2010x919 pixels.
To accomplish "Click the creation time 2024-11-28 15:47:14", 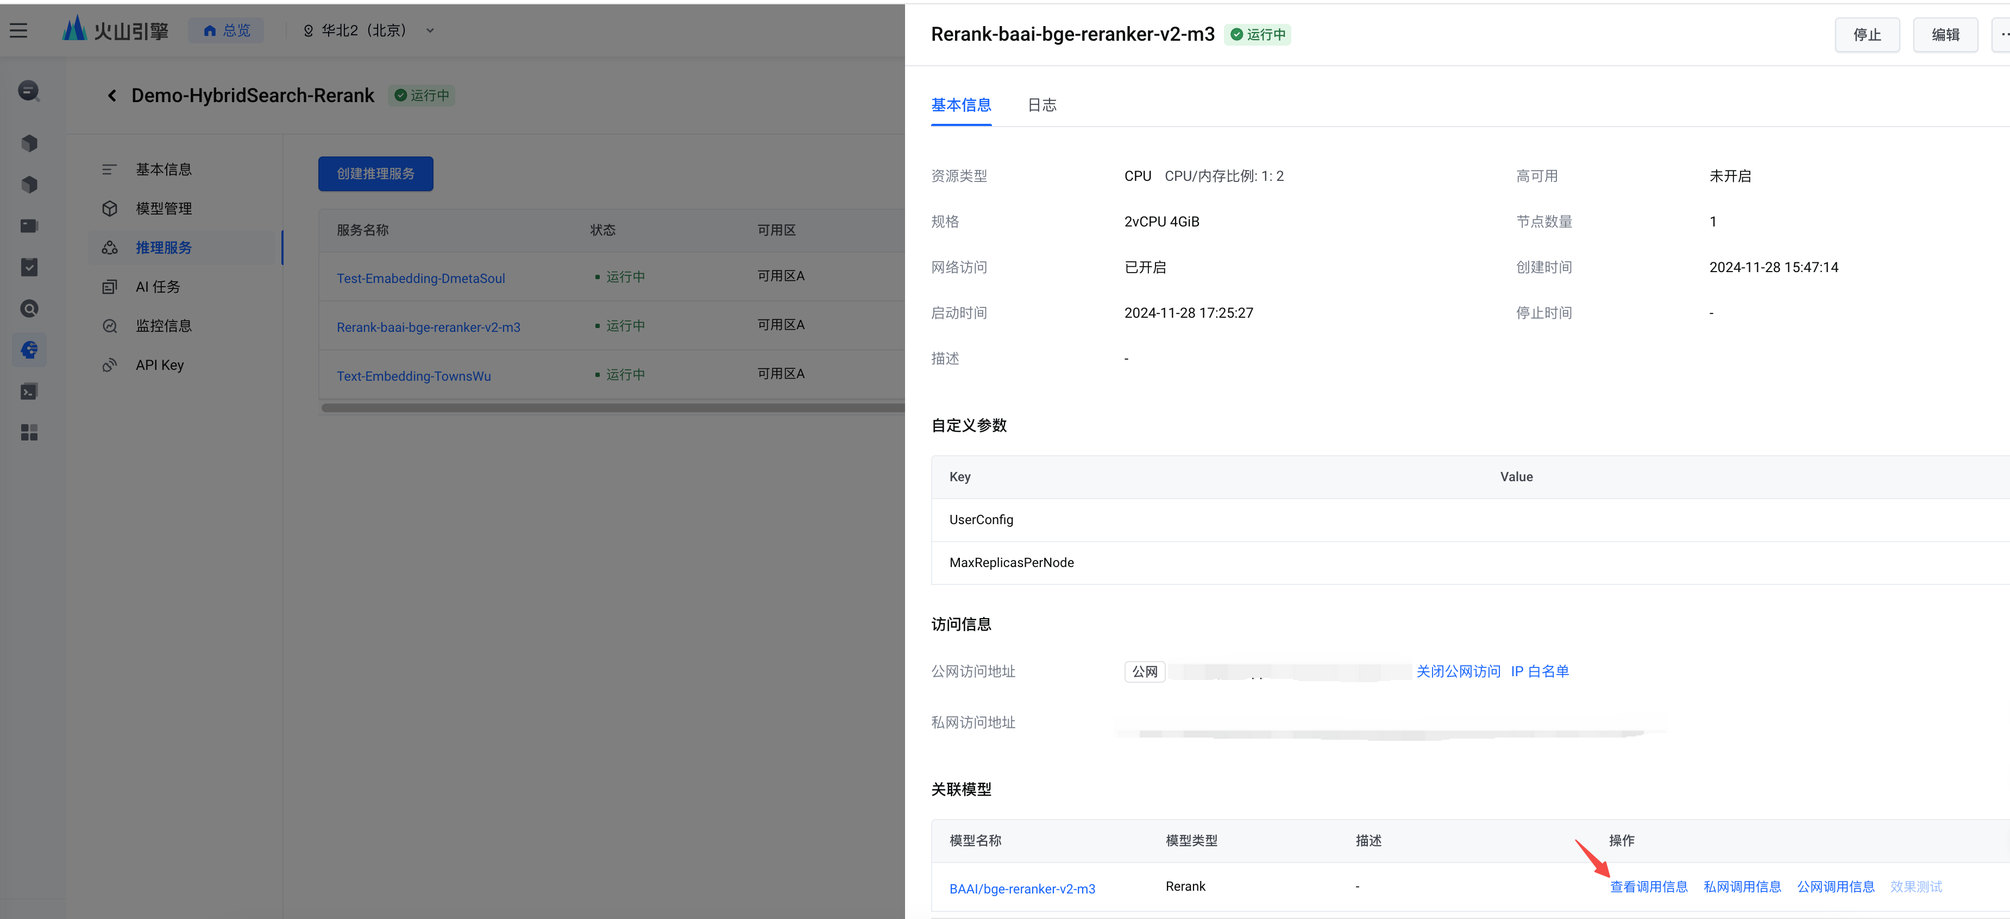I will pos(1774,267).
